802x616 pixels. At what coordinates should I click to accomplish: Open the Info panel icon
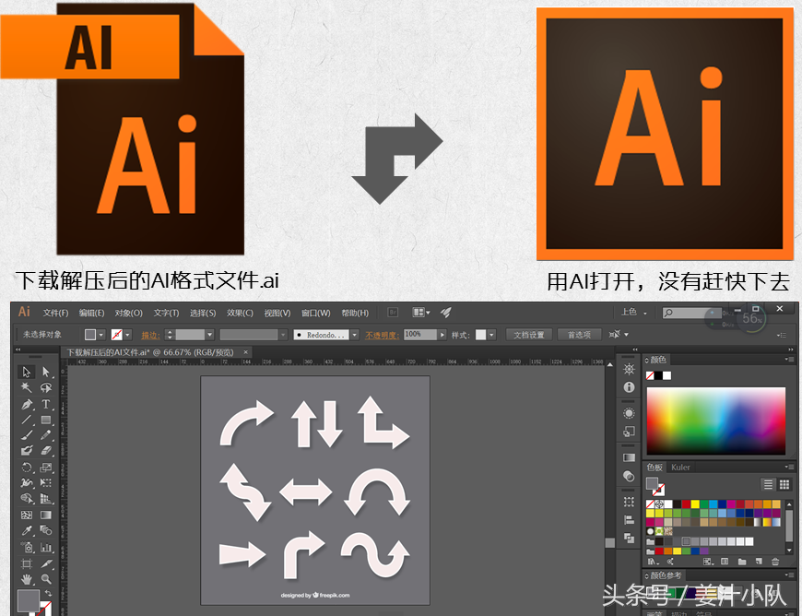click(x=629, y=387)
